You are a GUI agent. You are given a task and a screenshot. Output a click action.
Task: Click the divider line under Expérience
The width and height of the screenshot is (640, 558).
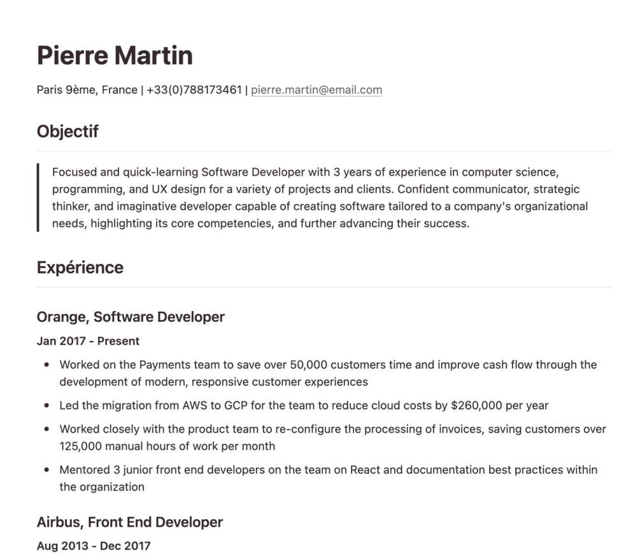click(324, 287)
